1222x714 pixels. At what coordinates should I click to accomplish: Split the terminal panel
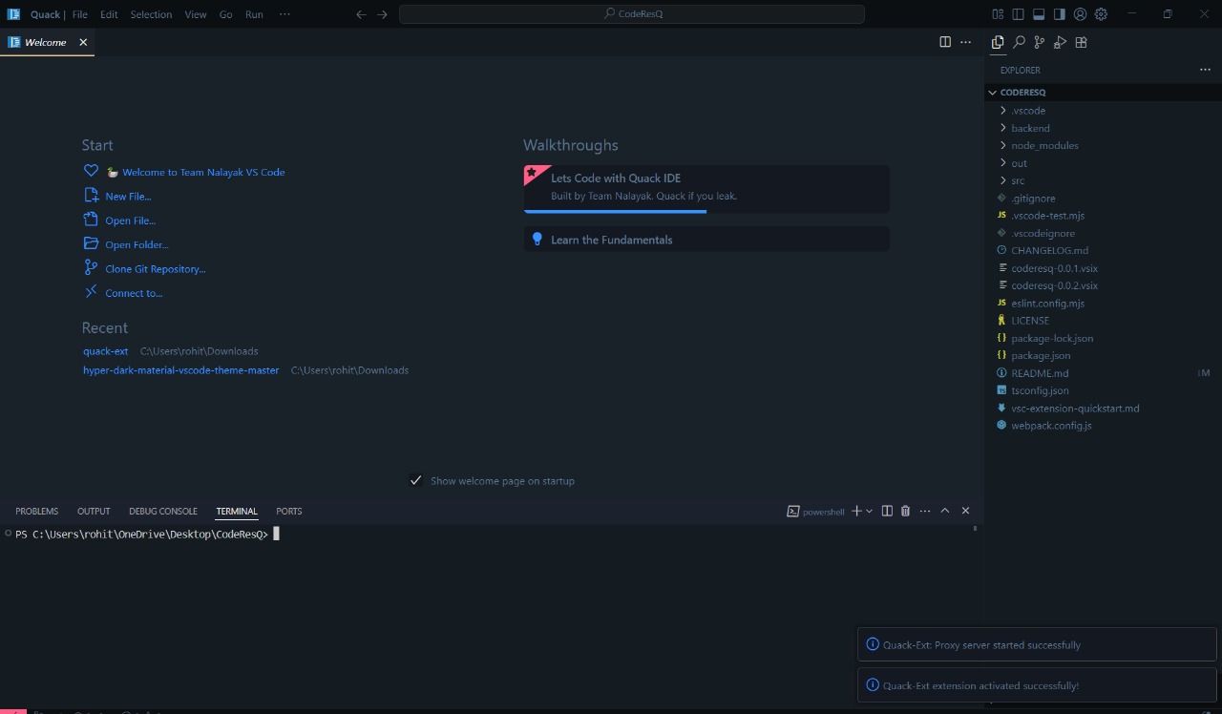coord(886,511)
